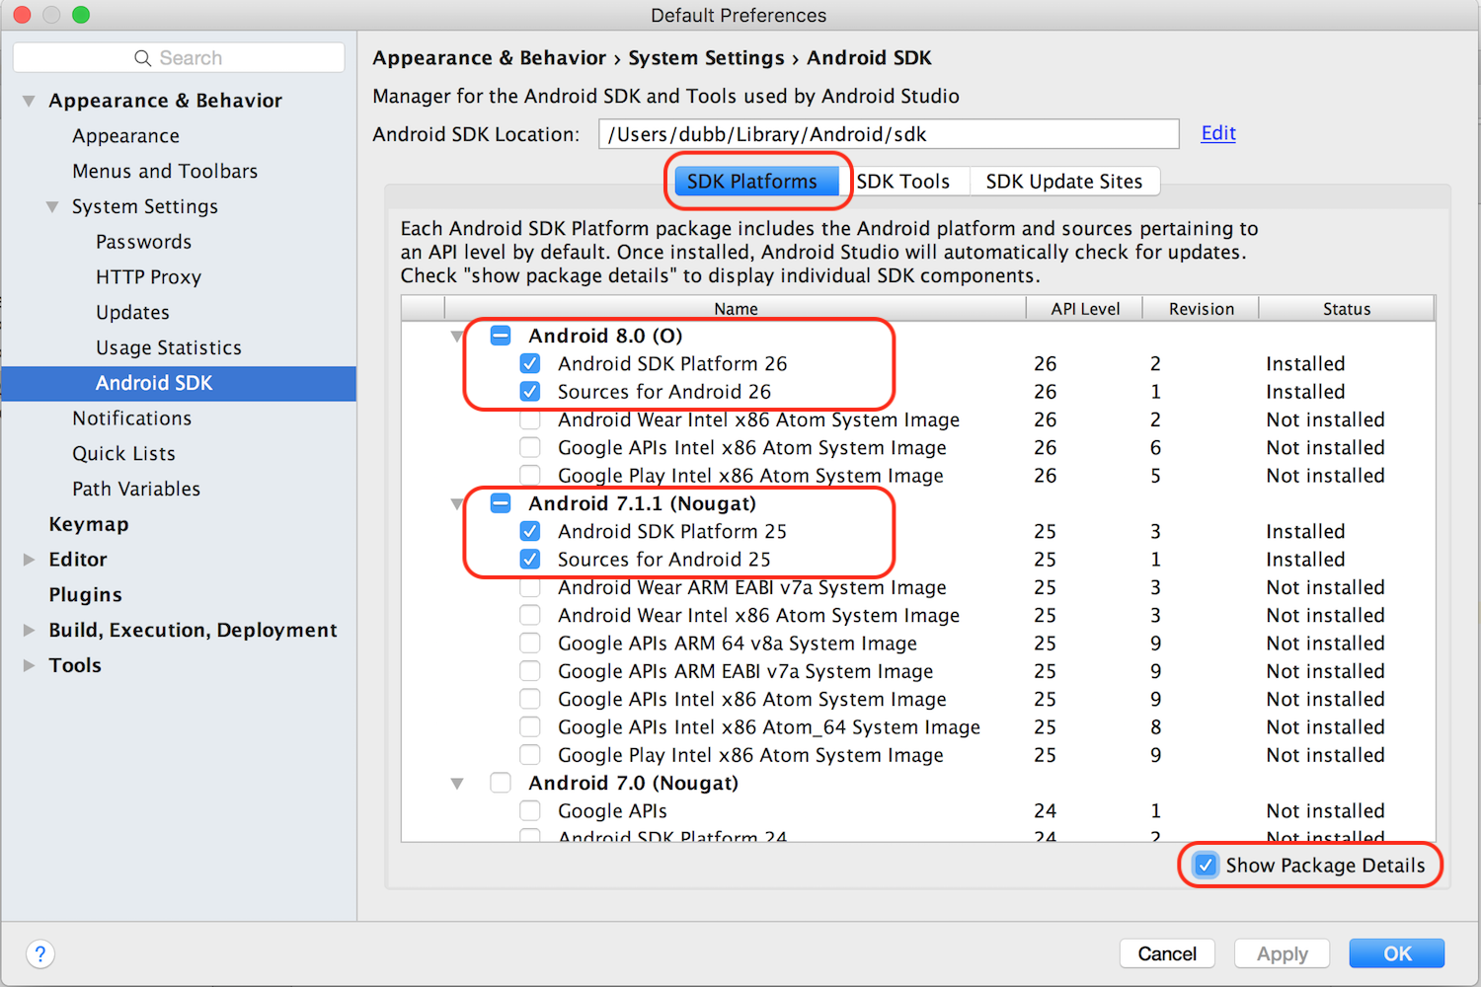Select Passwords under System Settings
1481x987 pixels.
(144, 242)
